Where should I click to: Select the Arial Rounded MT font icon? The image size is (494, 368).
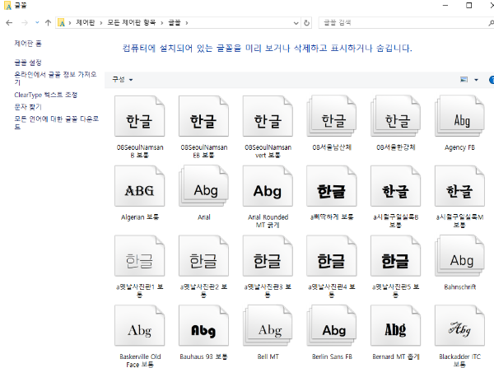pos(268,186)
